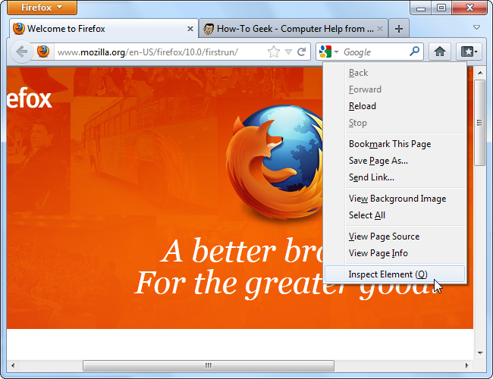Click the Firefox site identity icon in address bar

44,52
